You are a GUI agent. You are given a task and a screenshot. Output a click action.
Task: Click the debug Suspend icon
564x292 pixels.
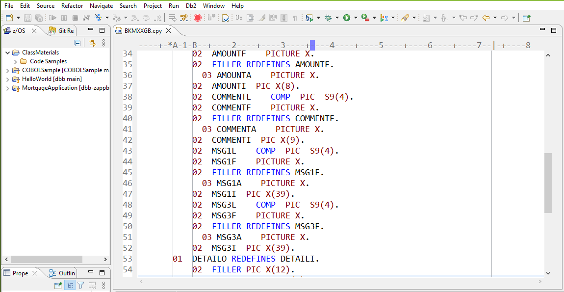coord(64,18)
